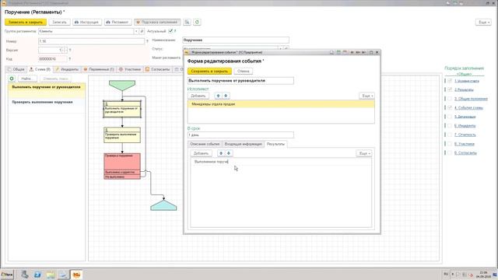Switch to the 'Инциденты' tab
This screenshot has width=498, height=280.
coord(67,69)
